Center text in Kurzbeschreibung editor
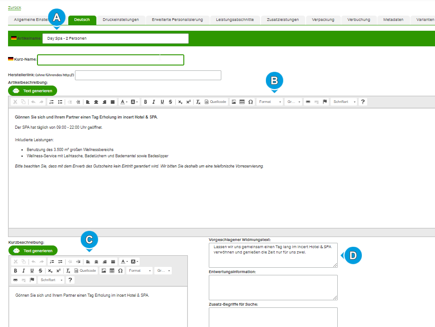 tap(96, 262)
